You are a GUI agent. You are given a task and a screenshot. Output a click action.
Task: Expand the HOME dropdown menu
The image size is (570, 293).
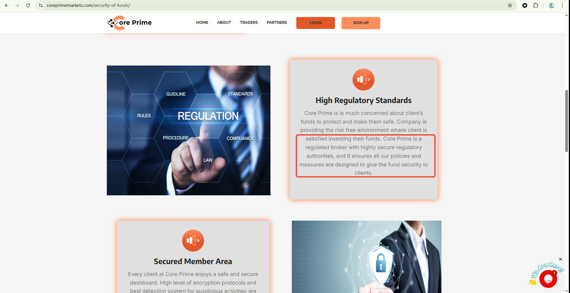[x=203, y=22]
